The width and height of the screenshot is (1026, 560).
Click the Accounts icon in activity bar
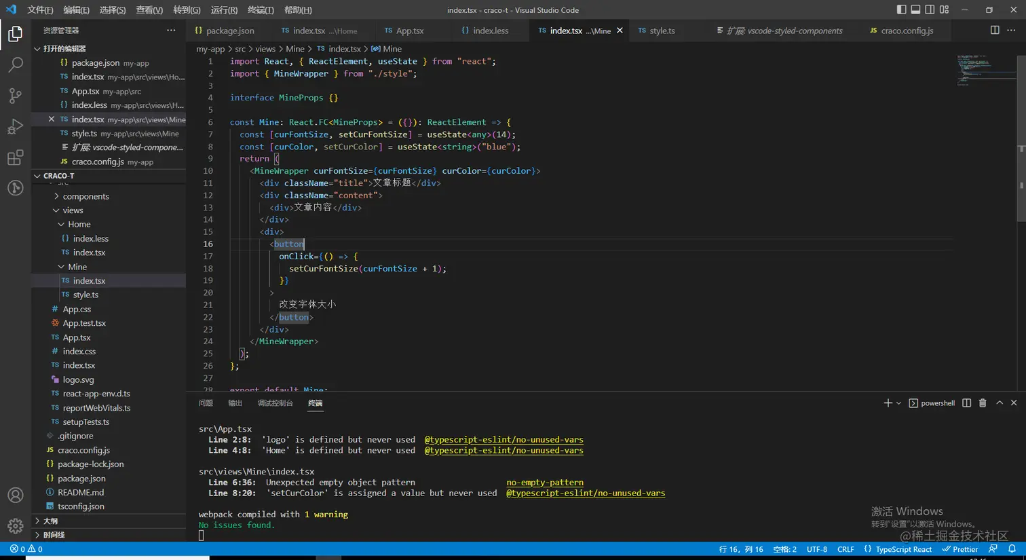click(15, 496)
